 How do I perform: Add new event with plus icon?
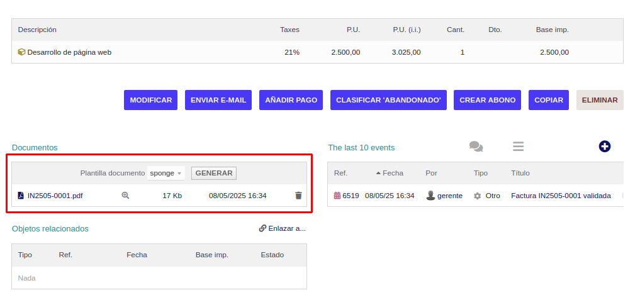click(x=605, y=147)
